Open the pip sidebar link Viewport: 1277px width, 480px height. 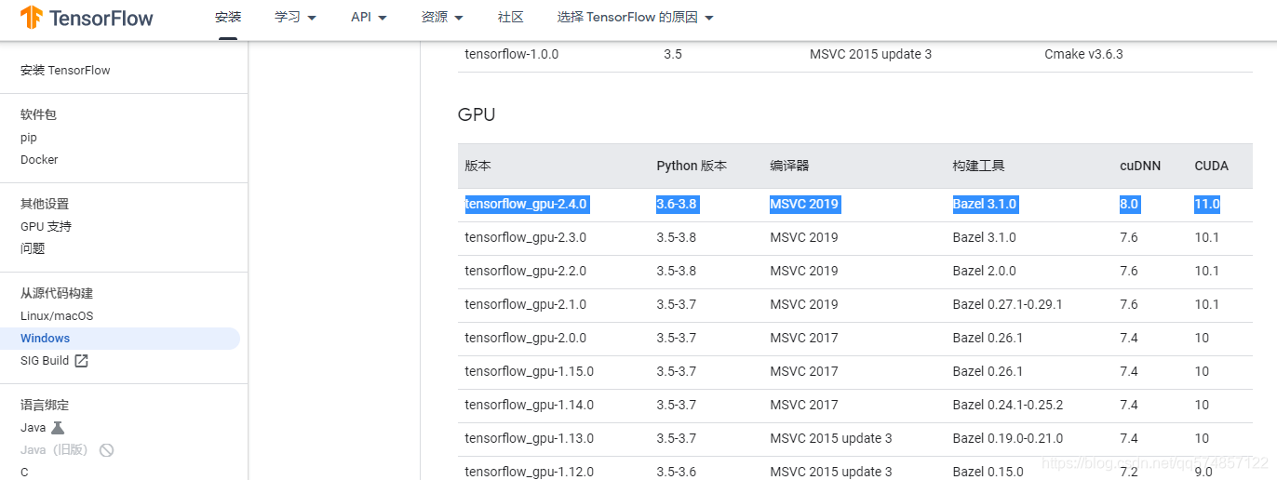(x=29, y=138)
